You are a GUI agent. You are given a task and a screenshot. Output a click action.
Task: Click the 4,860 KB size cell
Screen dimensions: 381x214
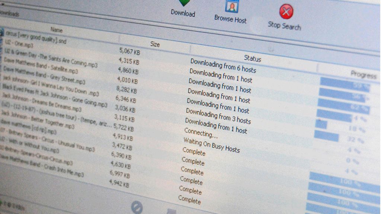pyautogui.click(x=128, y=70)
